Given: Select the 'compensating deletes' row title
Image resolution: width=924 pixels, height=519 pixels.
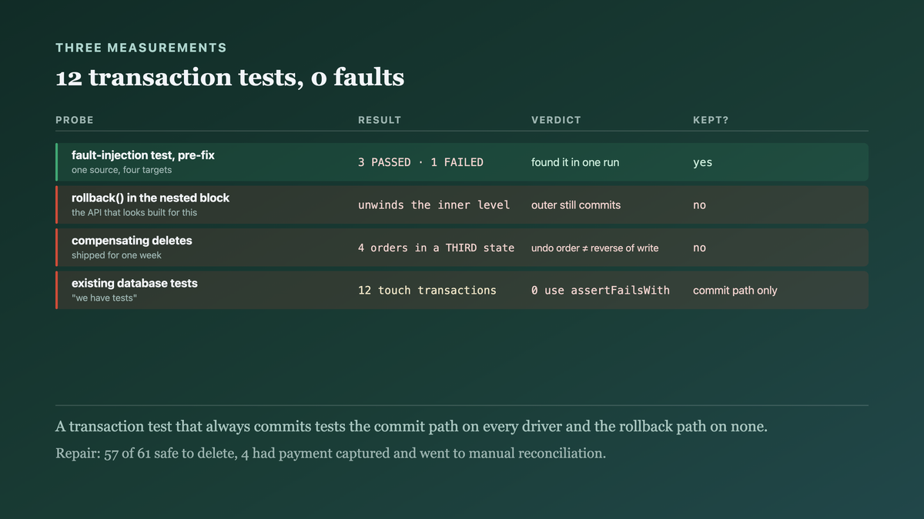Looking at the screenshot, I should (132, 241).
